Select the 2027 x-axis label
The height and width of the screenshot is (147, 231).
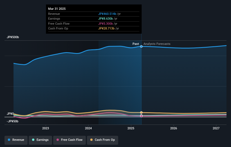[x=216, y=128]
